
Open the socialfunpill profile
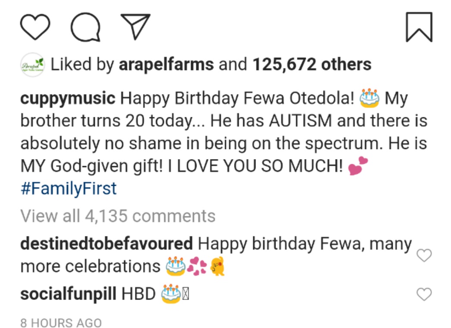click(68, 294)
